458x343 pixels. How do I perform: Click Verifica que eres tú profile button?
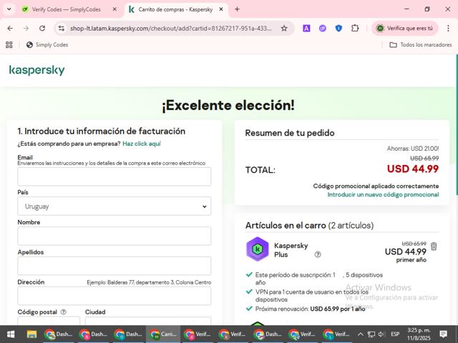[x=404, y=29]
